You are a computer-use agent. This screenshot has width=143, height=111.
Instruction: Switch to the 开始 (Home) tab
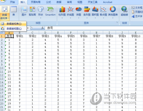12,2
